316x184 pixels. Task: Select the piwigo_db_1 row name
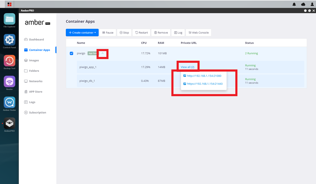[87, 81]
